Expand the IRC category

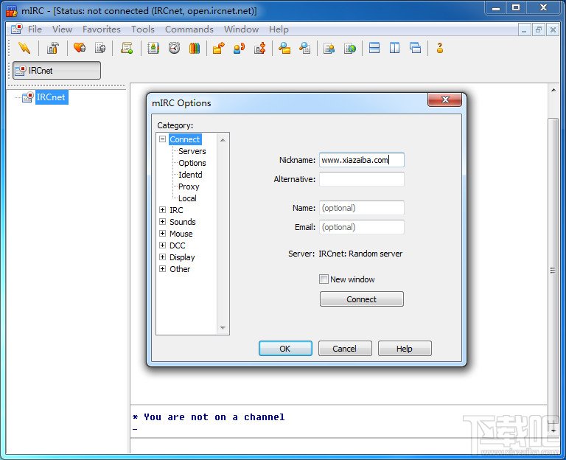click(162, 210)
